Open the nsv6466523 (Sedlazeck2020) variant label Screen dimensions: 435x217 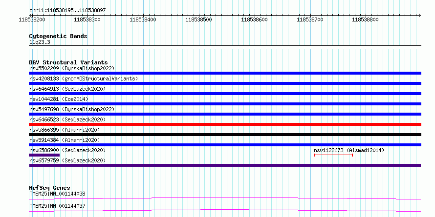click(67, 119)
